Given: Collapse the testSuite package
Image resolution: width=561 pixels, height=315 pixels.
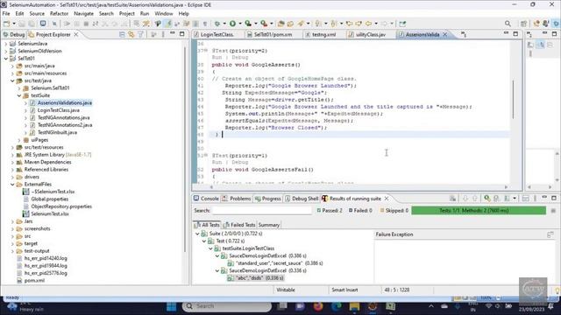Looking at the screenshot, I should (19, 95).
